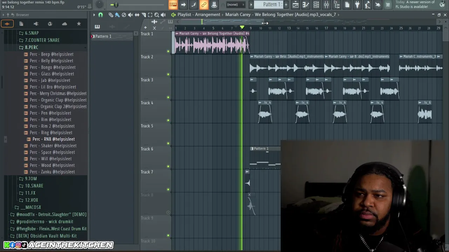Choose the Select marquee tool
Viewport: 449px width, 252px height.
click(150, 15)
